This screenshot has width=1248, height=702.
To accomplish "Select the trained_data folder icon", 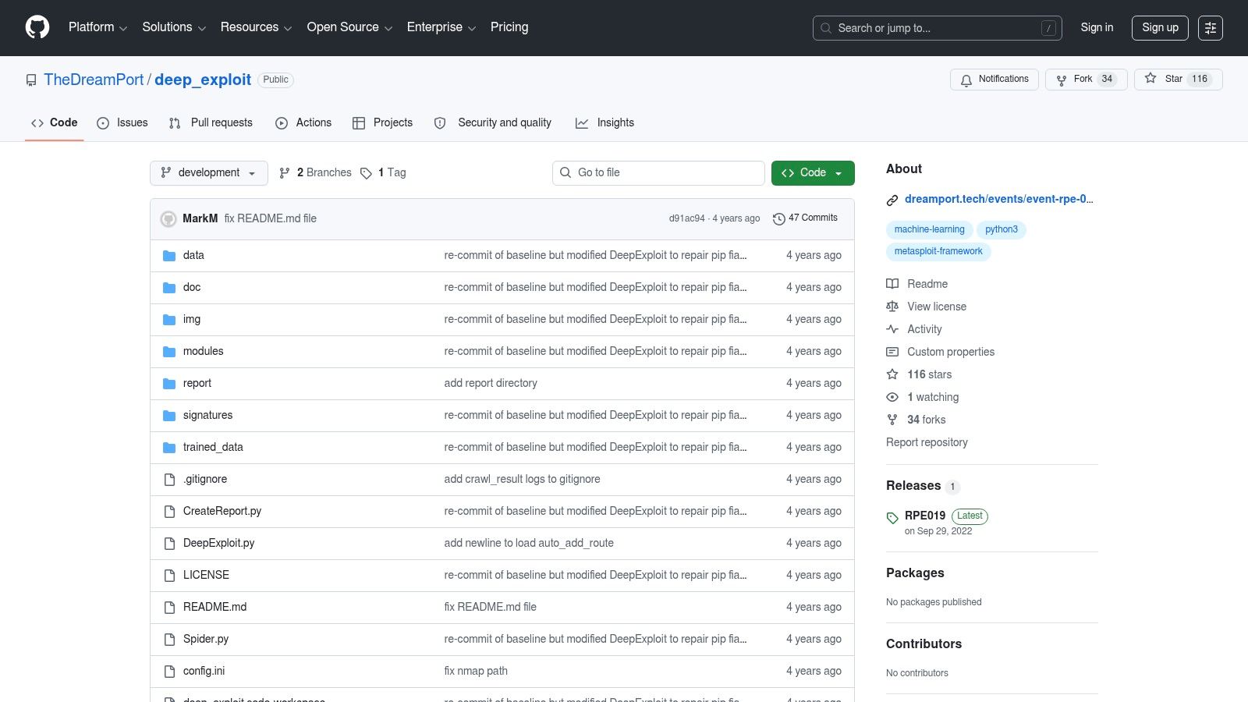I will (169, 448).
